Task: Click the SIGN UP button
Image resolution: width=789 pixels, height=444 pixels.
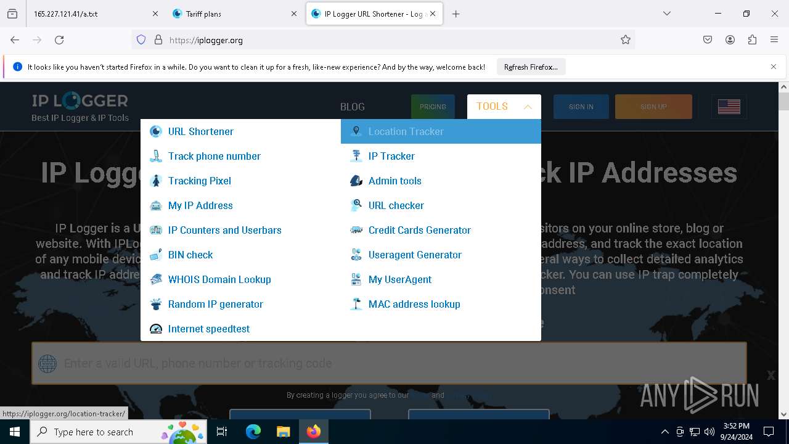Action: tap(653, 107)
